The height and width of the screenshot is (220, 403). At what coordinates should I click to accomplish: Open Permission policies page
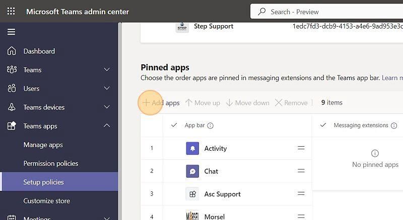click(51, 163)
